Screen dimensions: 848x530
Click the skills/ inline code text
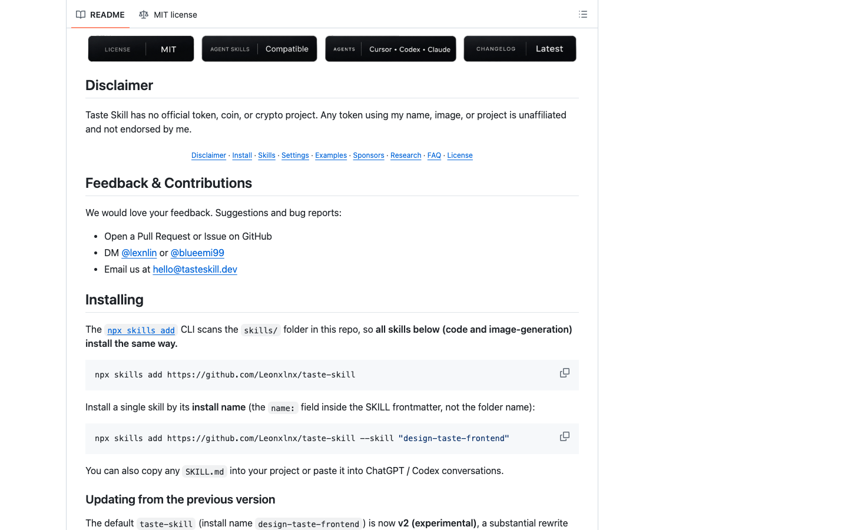click(261, 330)
